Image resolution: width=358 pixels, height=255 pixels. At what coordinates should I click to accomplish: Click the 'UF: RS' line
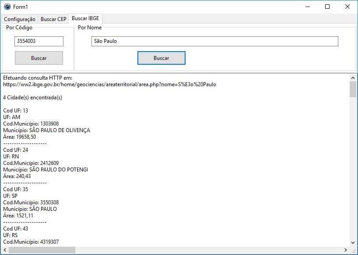tap(10, 235)
